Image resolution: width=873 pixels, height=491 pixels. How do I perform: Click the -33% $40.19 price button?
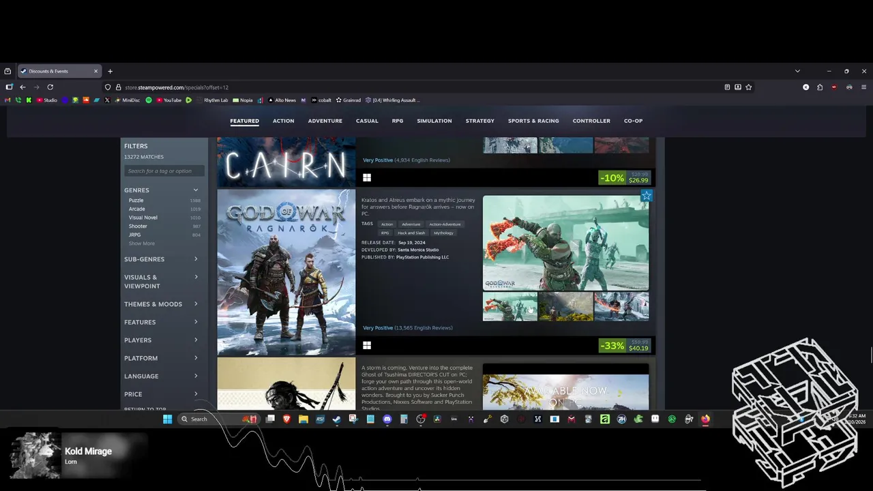(625, 346)
